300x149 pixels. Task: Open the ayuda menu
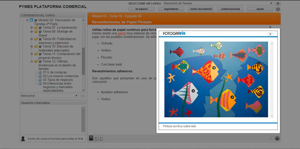(x=260, y=9)
